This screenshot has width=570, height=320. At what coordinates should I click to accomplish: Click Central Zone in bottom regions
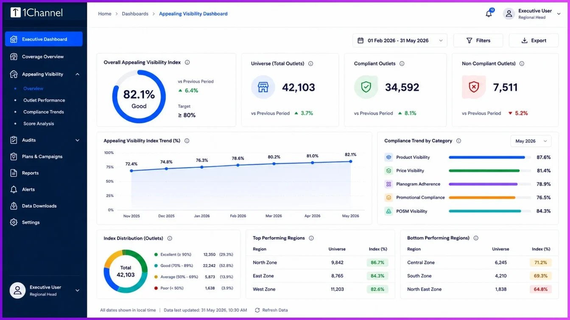pos(421,262)
